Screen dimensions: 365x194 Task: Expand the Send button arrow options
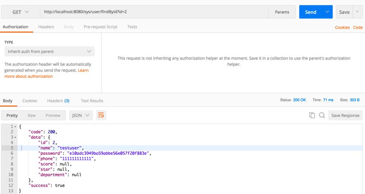(x=327, y=12)
